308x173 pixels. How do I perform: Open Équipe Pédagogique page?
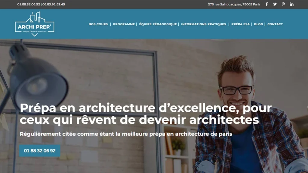click(x=158, y=24)
